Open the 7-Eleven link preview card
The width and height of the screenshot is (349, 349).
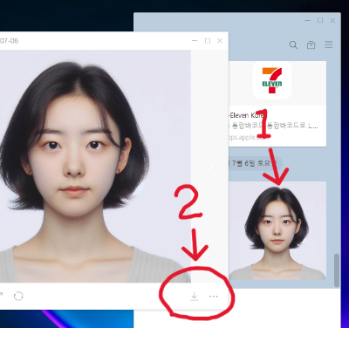pyautogui.click(x=277, y=104)
